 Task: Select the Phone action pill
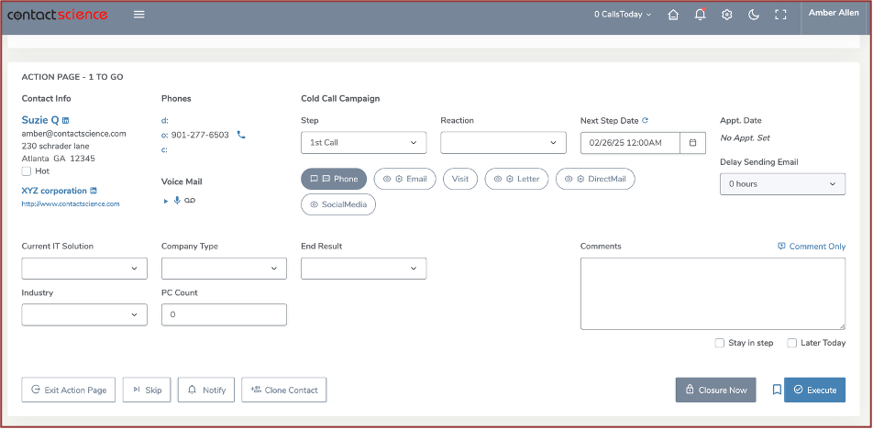(334, 179)
